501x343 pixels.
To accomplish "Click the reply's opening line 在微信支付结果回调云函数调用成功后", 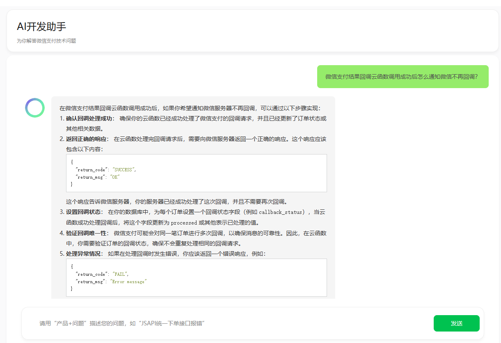I will [x=190, y=108].
